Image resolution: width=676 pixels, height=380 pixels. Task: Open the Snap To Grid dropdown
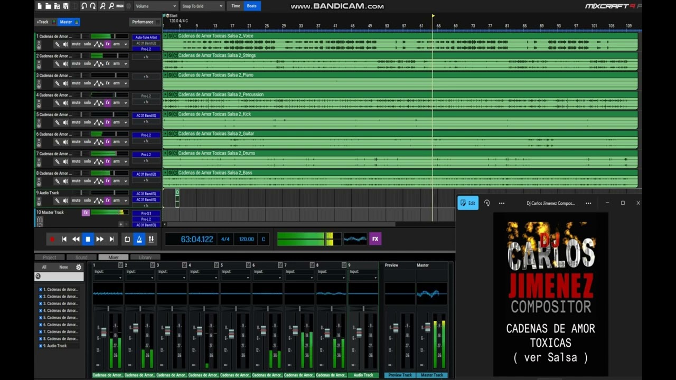click(202, 6)
